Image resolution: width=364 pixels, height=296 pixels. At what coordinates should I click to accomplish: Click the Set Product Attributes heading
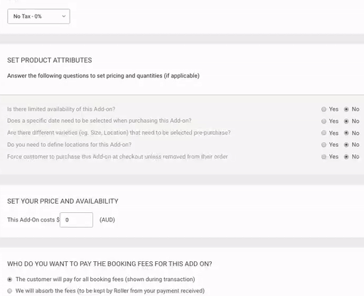(50, 60)
